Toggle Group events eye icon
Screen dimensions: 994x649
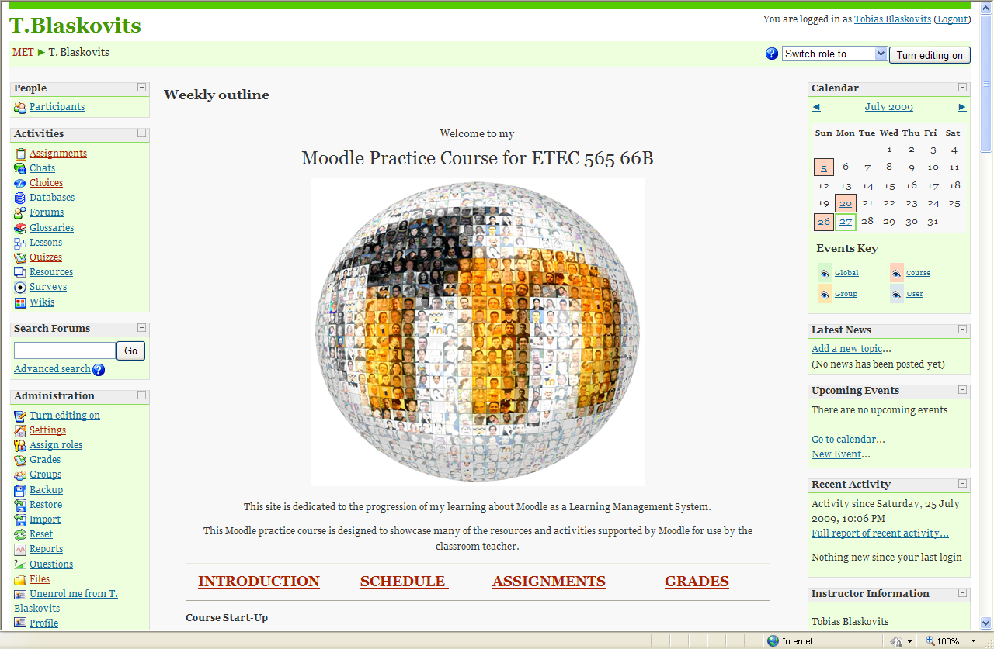pos(825,294)
